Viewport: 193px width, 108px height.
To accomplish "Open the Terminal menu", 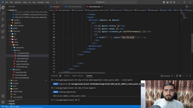I will coord(41,2).
